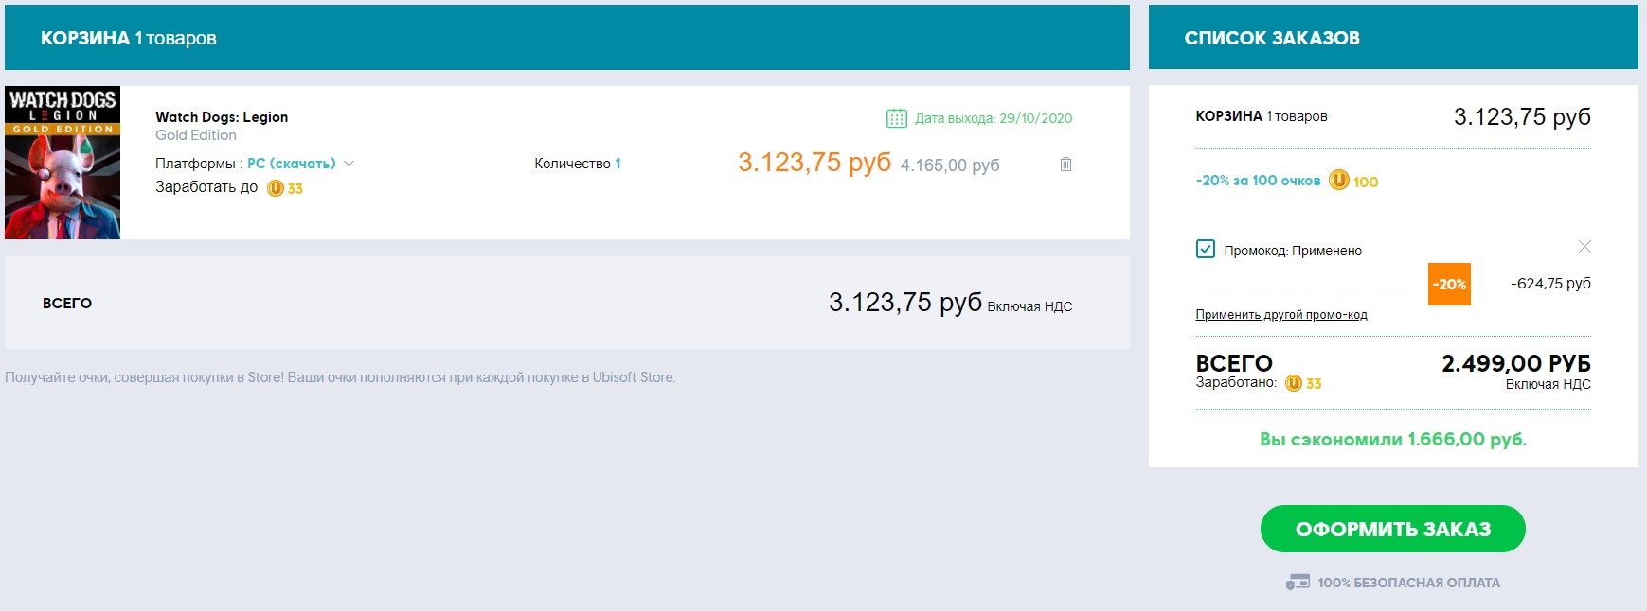Open the Watch Dogs: Legion product title
Image resolution: width=1647 pixels, height=611 pixels.
pyautogui.click(x=222, y=117)
